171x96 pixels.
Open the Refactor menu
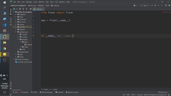click(x=41, y=2)
